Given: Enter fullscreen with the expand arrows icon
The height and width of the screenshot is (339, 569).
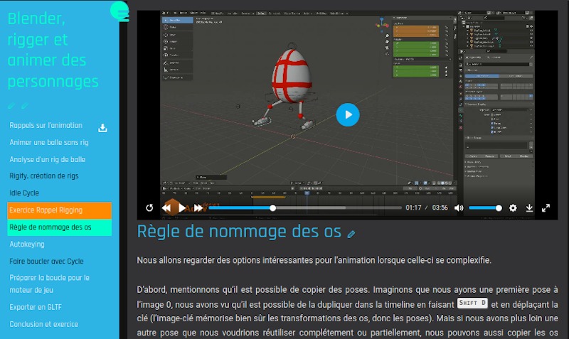Looking at the screenshot, I should (546, 208).
